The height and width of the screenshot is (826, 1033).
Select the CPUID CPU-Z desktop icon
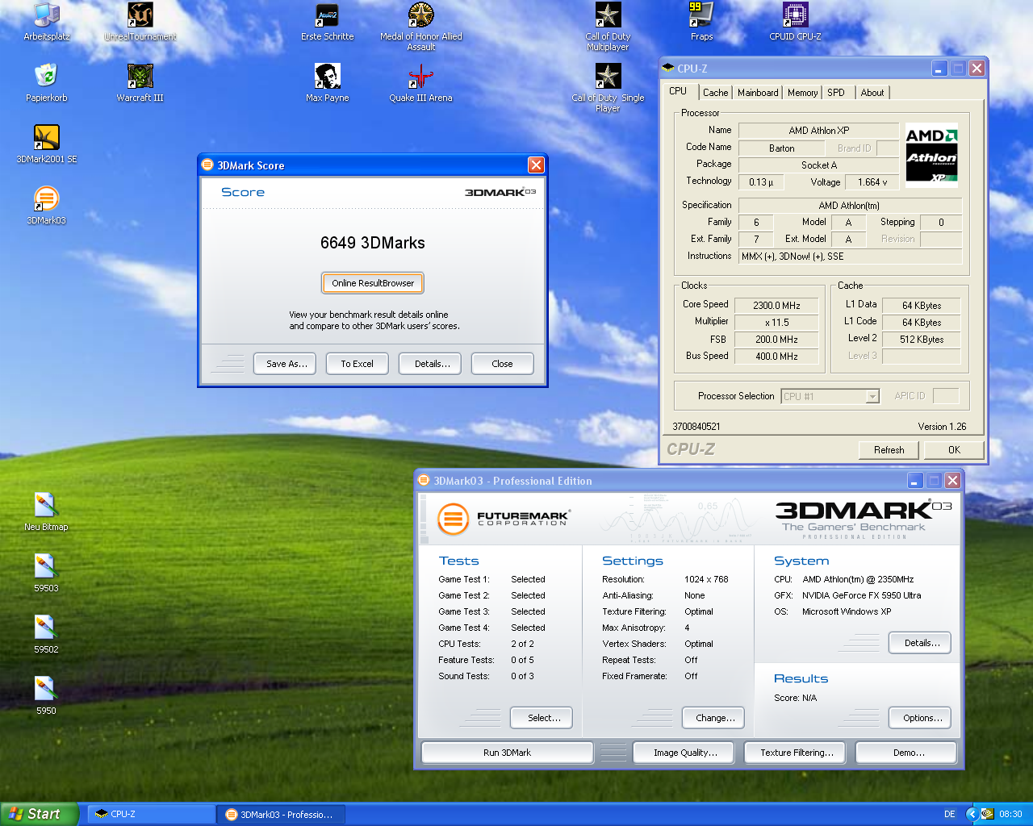click(x=795, y=22)
